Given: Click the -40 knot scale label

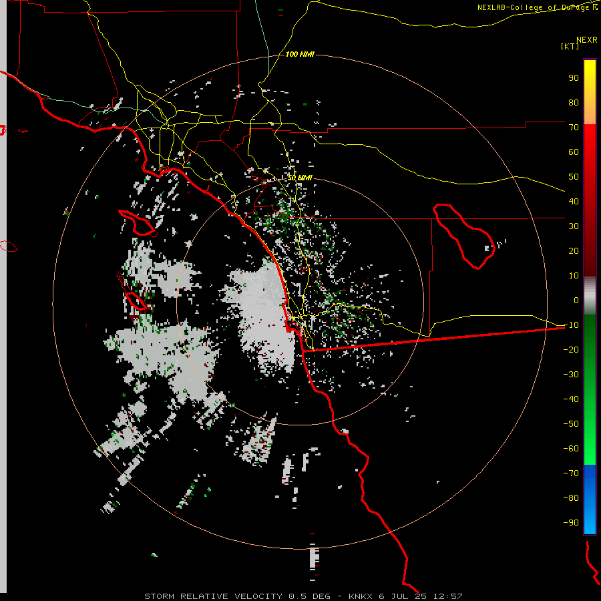Looking at the screenshot, I should (571, 399).
